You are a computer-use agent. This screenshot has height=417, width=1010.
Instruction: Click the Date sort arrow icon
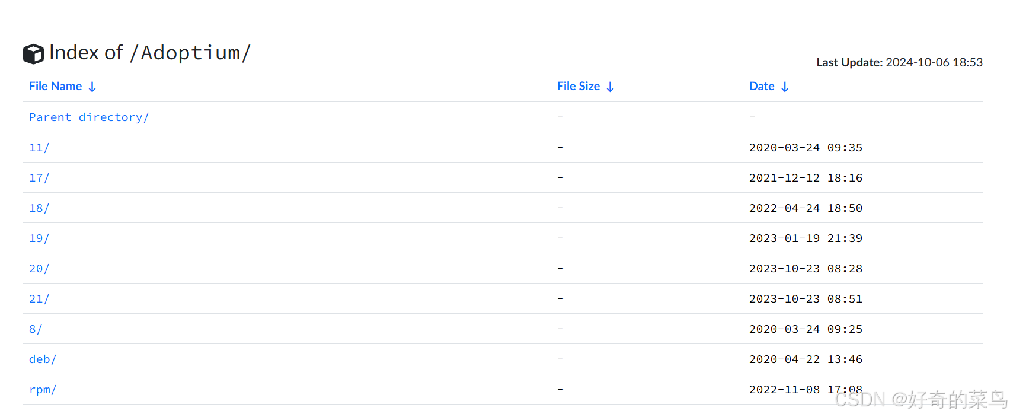click(785, 87)
